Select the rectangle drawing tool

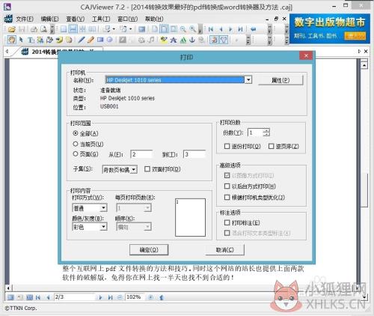pyautogui.click(x=100, y=40)
